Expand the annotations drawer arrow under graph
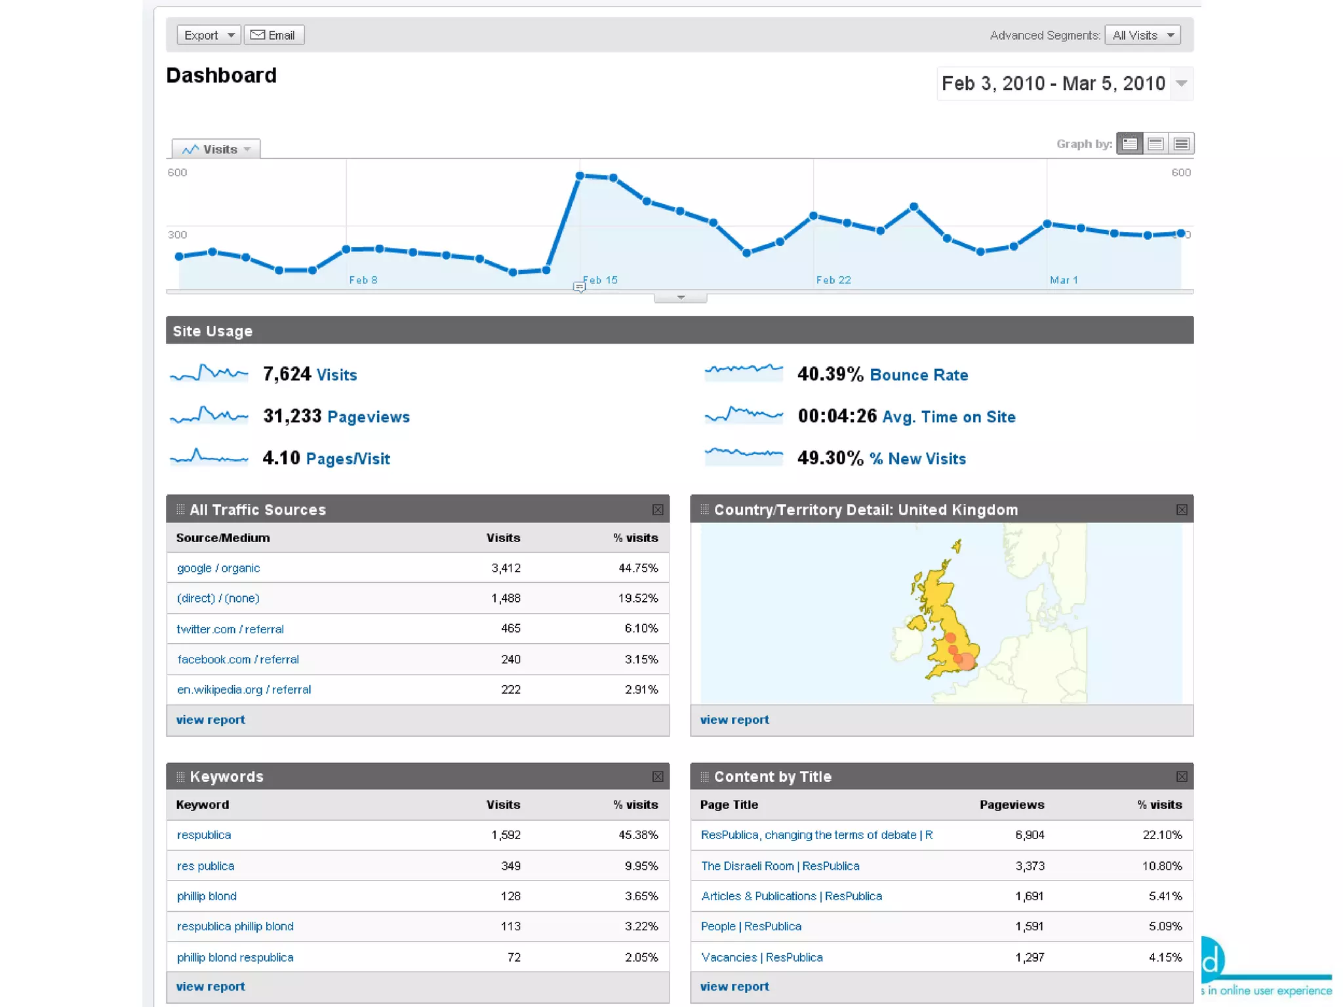 [x=680, y=298]
